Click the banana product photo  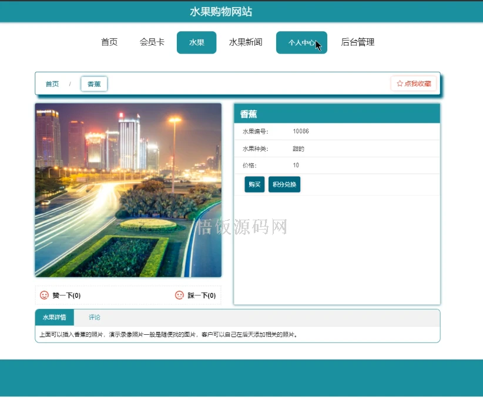[x=128, y=189]
